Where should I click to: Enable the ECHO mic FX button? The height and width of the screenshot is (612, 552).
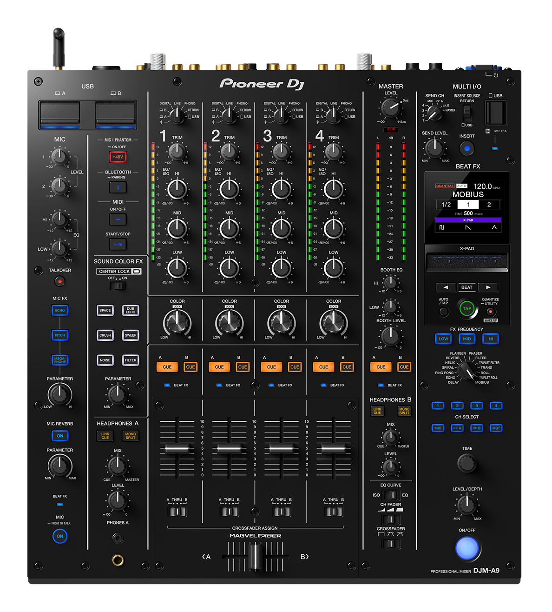(x=60, y=310)
